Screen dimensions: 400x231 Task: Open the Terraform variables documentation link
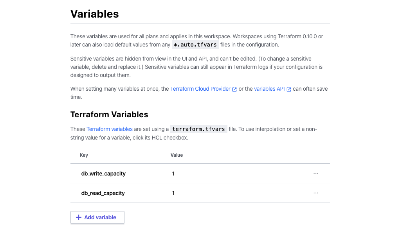point(110,129)
